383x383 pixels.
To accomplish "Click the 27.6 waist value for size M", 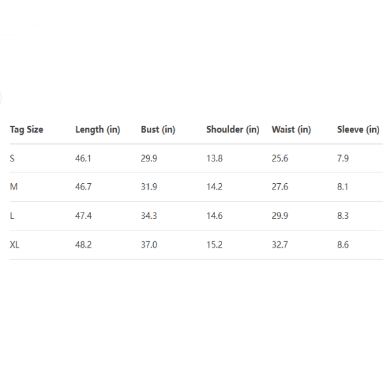I will (x=280, y=187).
